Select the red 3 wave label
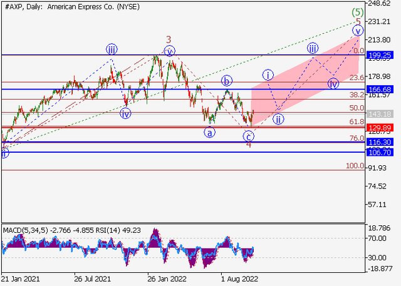401x286 pixels. (x=169, y=40)
